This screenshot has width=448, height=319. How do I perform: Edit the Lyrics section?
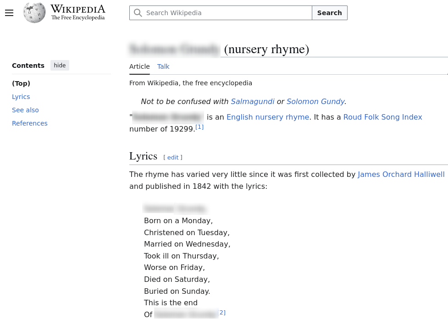coord(173,158)
